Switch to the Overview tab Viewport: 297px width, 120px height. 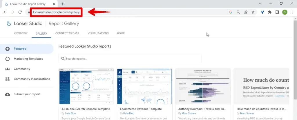tap(21, 33)
